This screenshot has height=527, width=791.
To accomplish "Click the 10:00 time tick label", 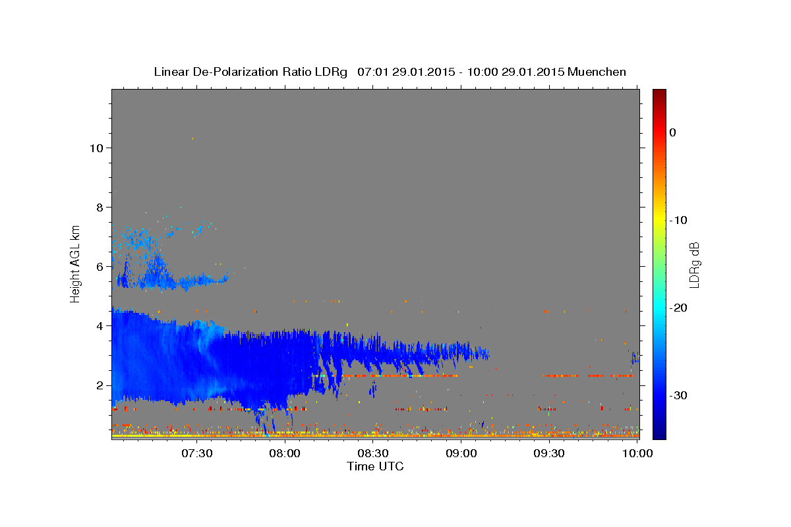I will [637, 454].
